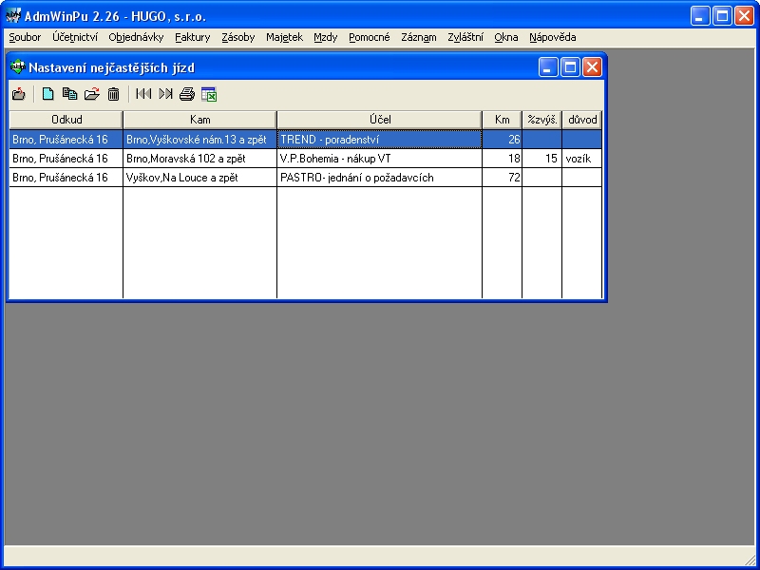Select Odkud cell in the V.P.Bohemia row

click(x=66, y=159)
